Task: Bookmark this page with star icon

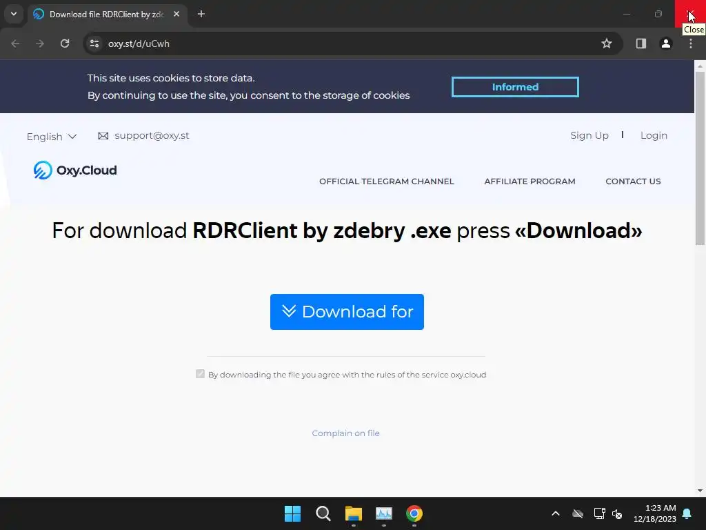Action: tap(607, 43)
